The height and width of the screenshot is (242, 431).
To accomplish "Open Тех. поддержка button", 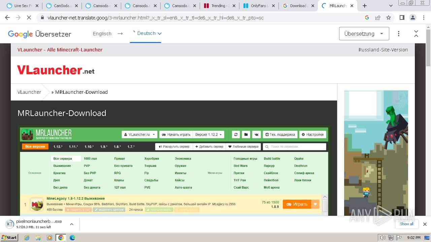I will pyautogui.click(x=280, y=134).
